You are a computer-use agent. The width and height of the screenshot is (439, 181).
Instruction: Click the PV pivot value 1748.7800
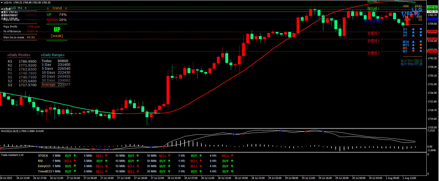click(x=28, y=73)
